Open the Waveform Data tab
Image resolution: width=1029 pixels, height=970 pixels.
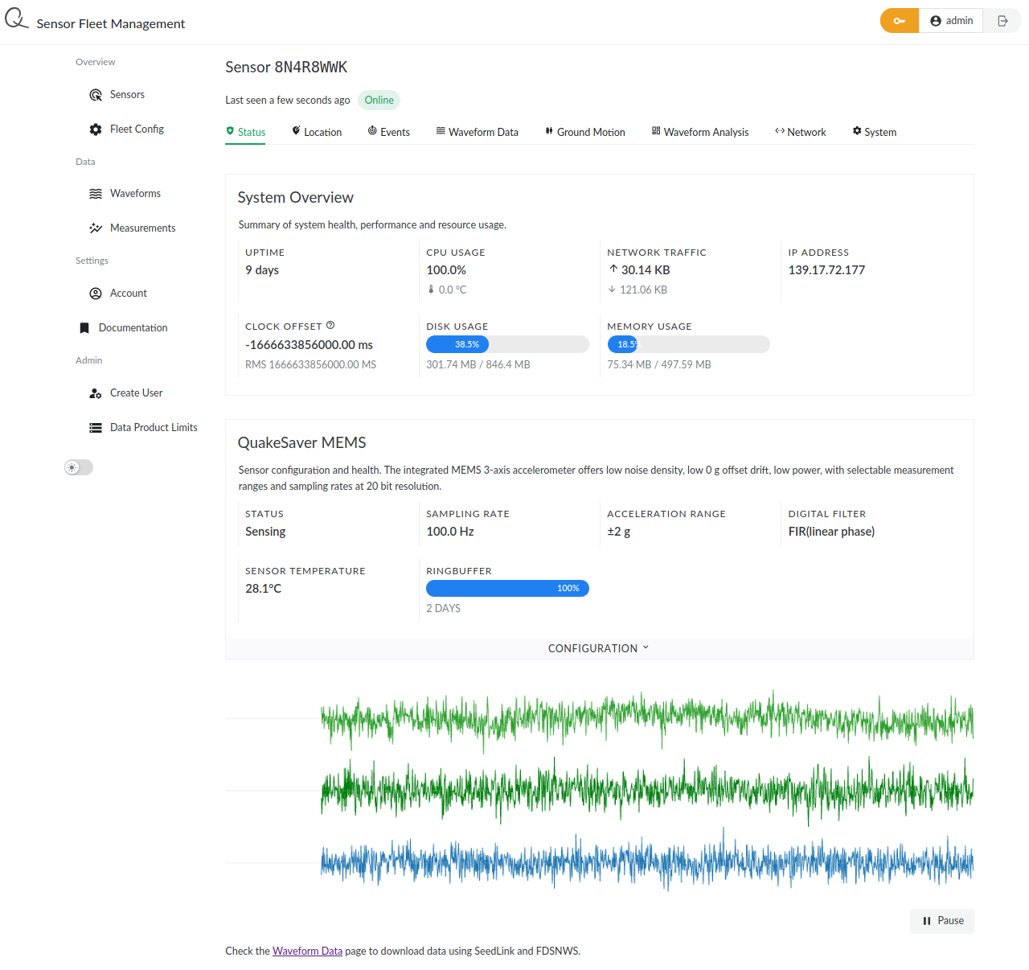tap(477, 132)
